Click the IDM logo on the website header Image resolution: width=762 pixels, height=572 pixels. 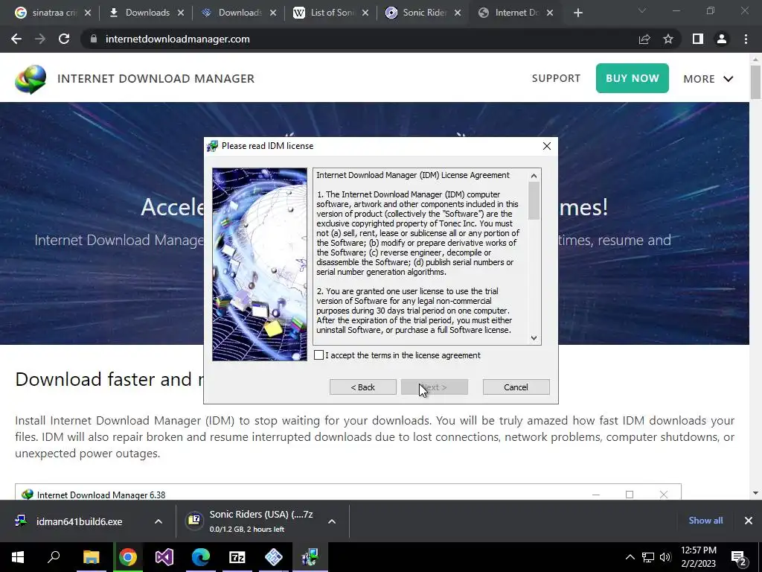(x=31, y=79)
